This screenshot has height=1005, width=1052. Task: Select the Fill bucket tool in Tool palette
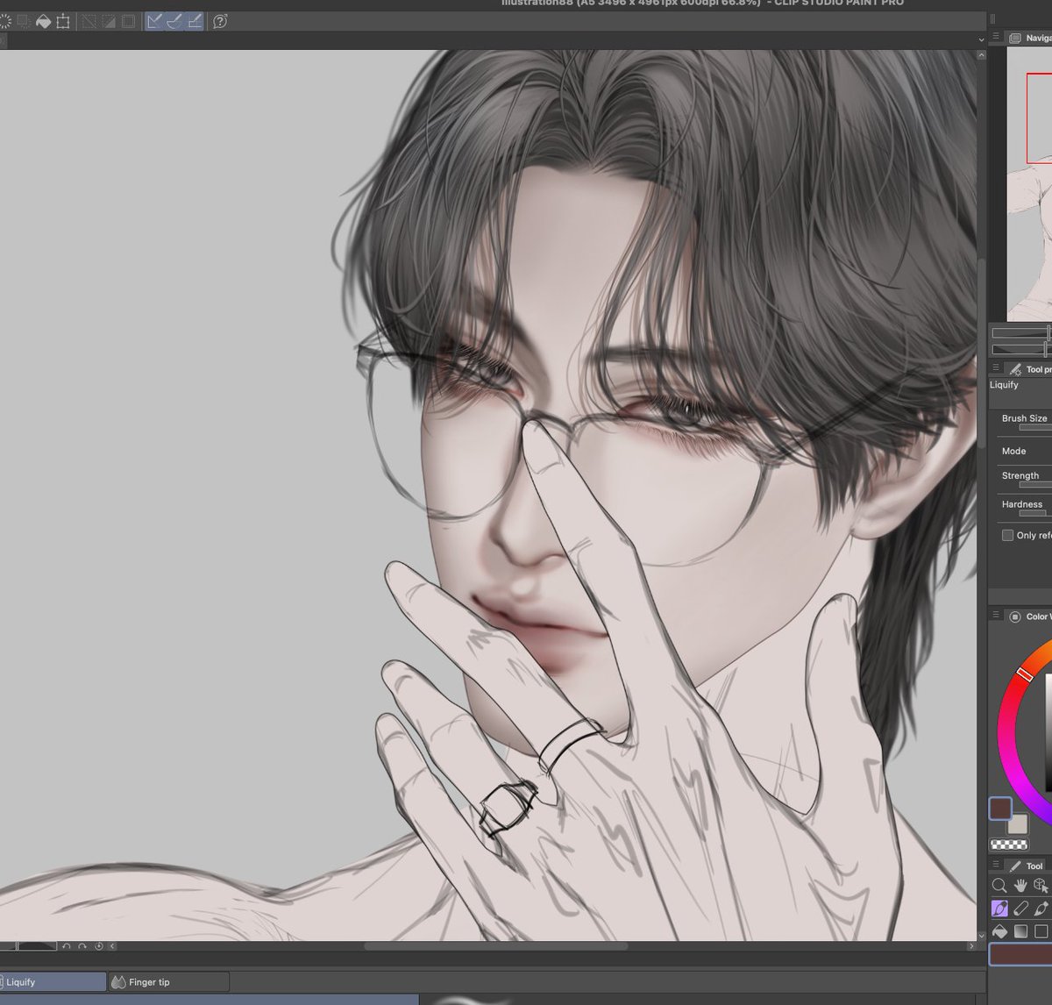[999, 931]
